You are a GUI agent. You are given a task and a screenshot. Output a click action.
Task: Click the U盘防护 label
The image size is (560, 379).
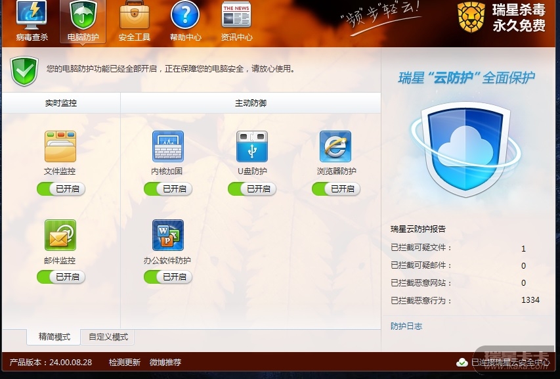[x=252, y=171]
